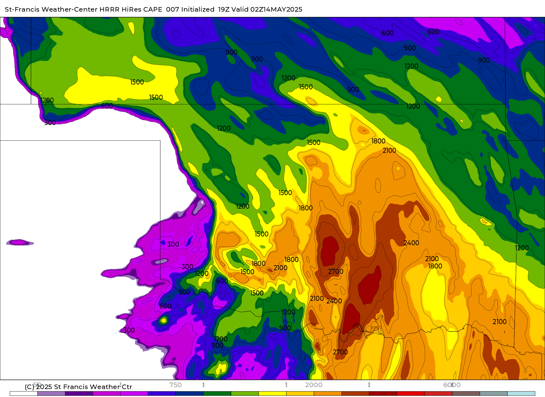545x397 pixels.
Task: Select the bright violet legend swatch
Action: coord(134,394)
